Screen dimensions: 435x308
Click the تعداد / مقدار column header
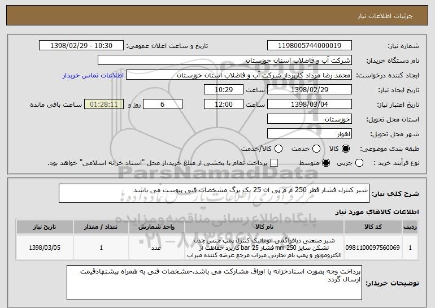[101, 227]
